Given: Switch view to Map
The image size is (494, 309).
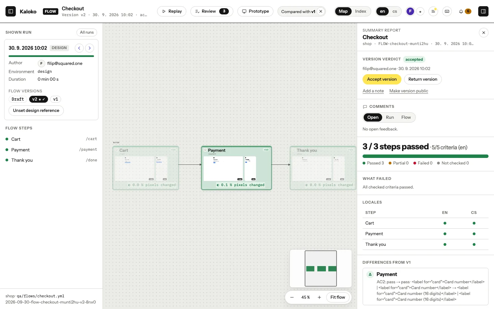Looking at the screenshot, I should (343, 11).
